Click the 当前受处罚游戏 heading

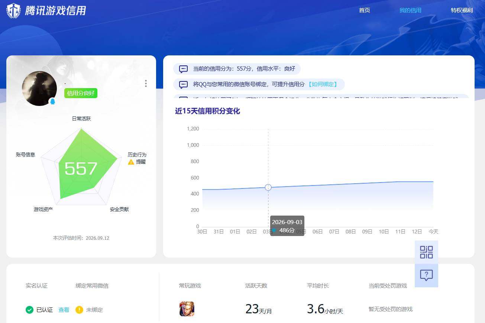click(388, 286)
